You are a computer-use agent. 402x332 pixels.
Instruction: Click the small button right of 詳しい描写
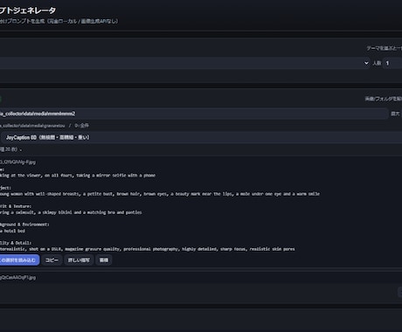coord(104,260)
